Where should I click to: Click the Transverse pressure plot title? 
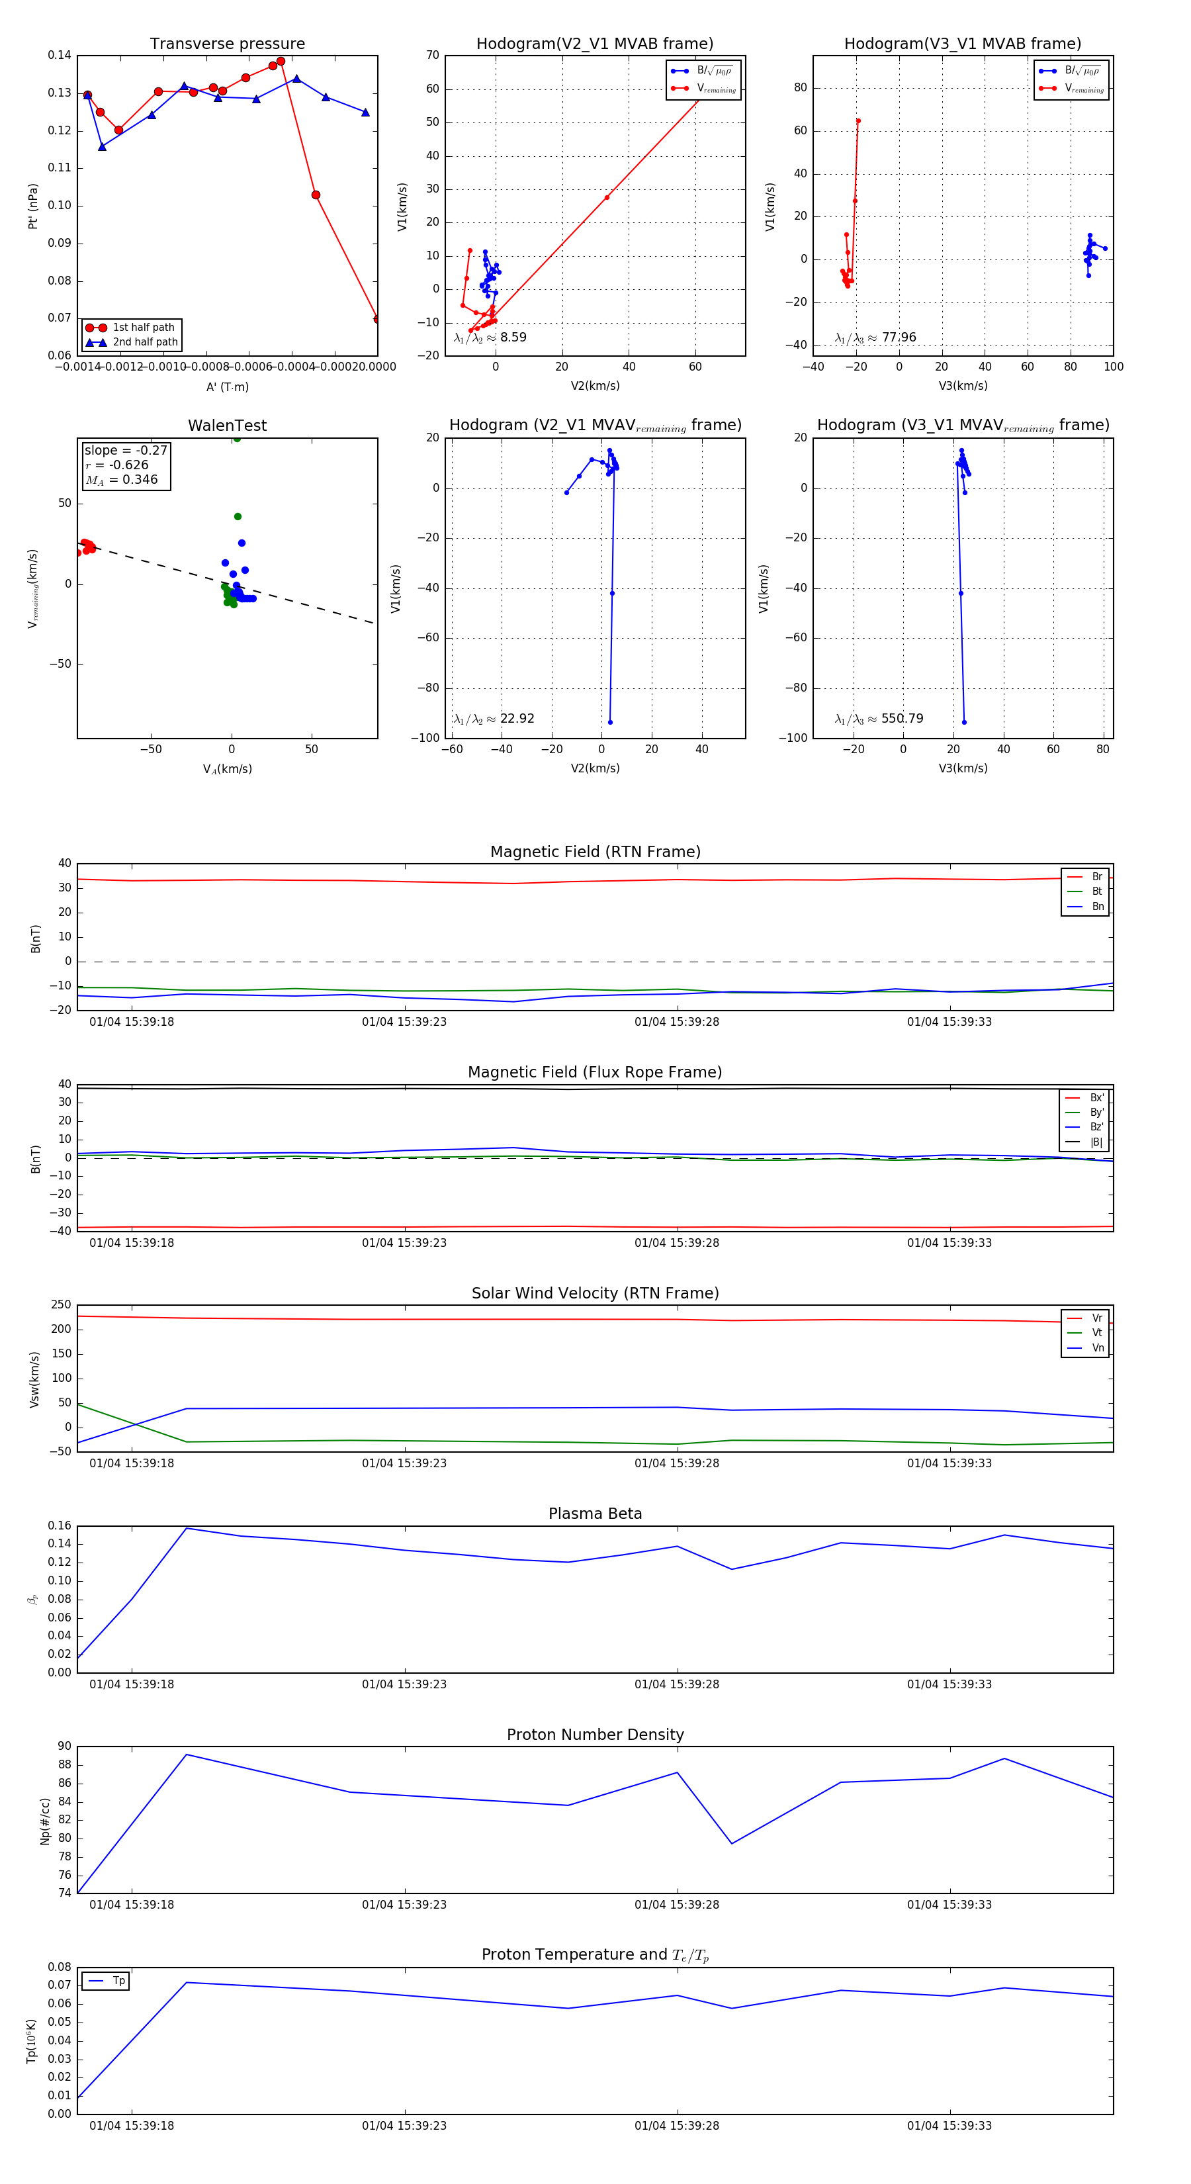tap(227, 44)
